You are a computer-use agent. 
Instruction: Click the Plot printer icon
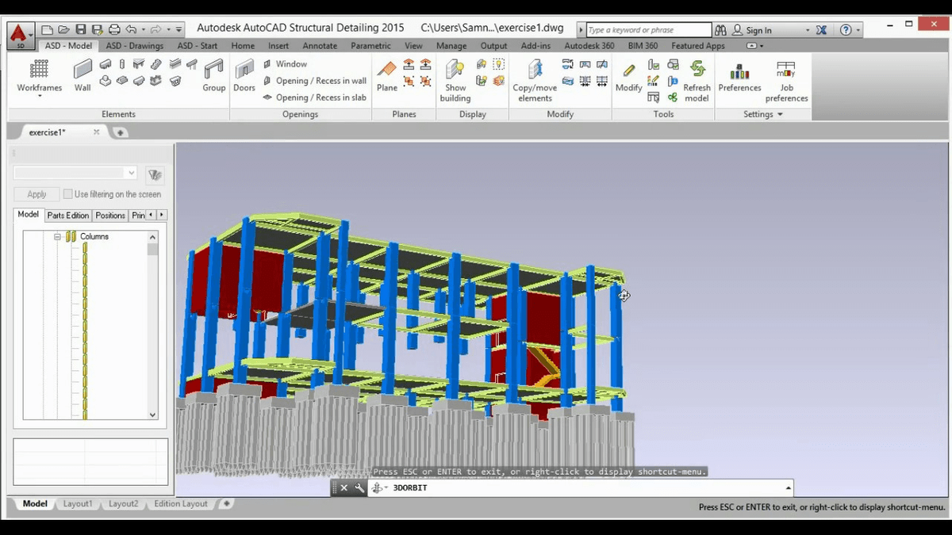coord(114,30)
